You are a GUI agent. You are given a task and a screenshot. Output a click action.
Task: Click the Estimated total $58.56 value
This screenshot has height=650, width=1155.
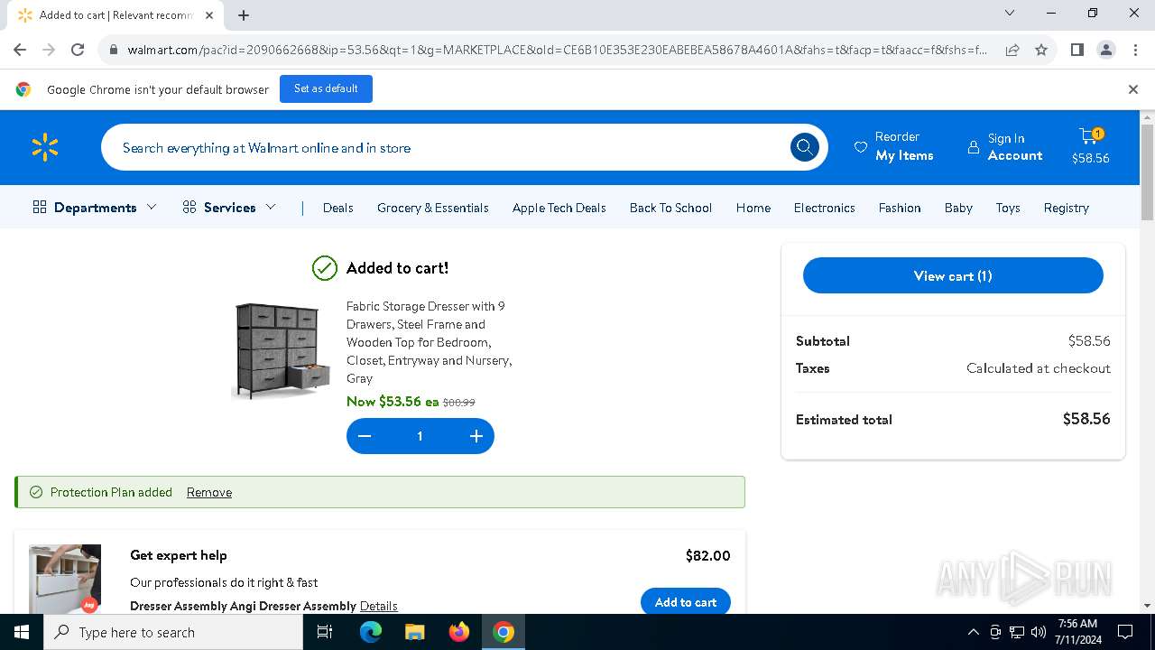[x=1086, y=419]
